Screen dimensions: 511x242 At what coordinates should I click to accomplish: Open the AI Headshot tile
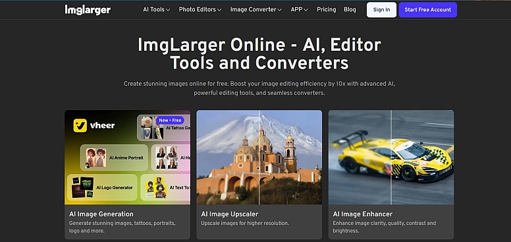tap(171, 158)
